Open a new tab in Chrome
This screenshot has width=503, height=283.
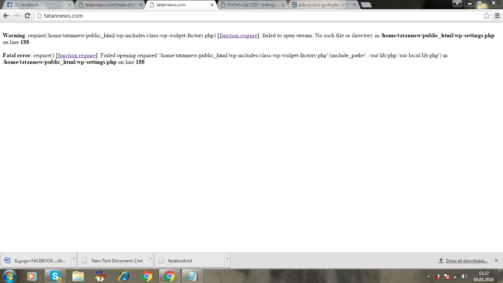click(x=366, y=5)
